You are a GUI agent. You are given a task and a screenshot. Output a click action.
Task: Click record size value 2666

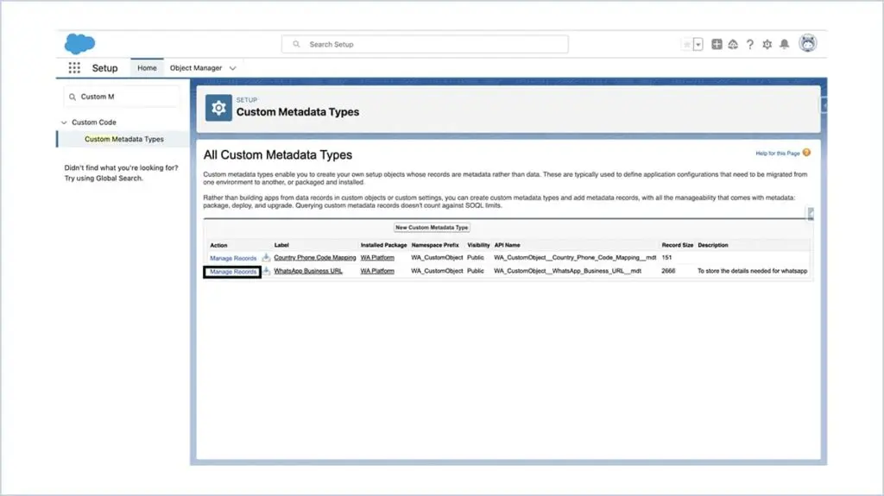[668, 271]
